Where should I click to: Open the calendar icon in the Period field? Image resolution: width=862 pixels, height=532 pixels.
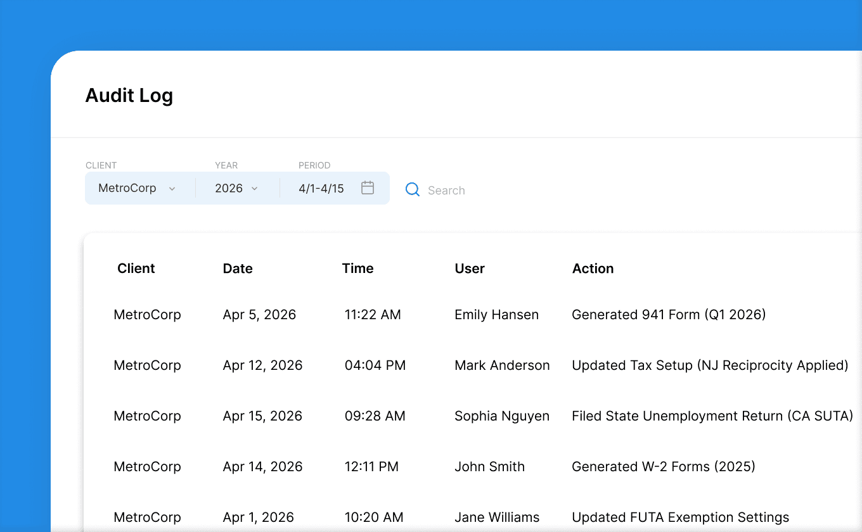point(368,187)
